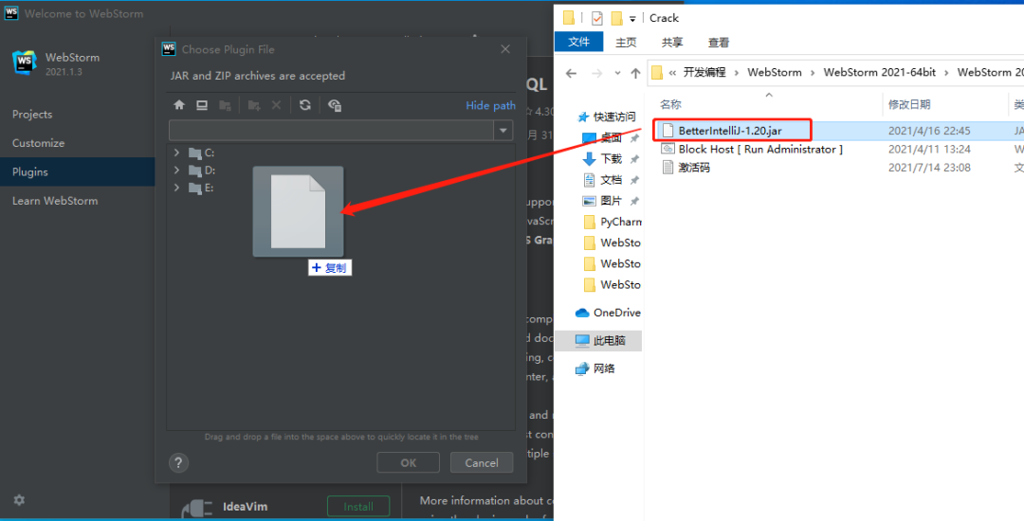
Task: Toggle show hidden files icon
Action: (x=335, y=105)
